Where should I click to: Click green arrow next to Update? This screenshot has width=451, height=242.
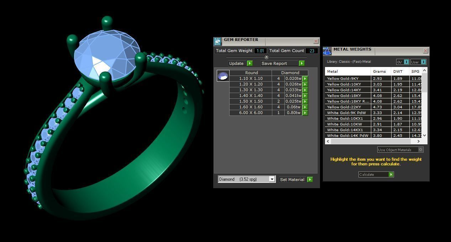(250, 63)
